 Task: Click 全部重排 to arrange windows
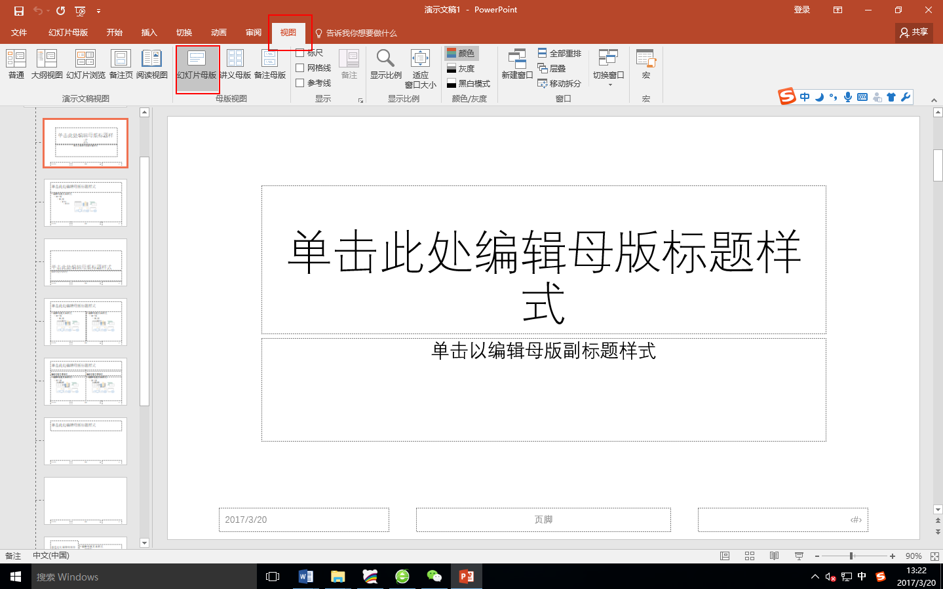point(560,52)
